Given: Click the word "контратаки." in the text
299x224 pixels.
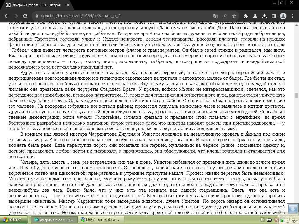Looking at the screenshot, I should tap(22, 157).
